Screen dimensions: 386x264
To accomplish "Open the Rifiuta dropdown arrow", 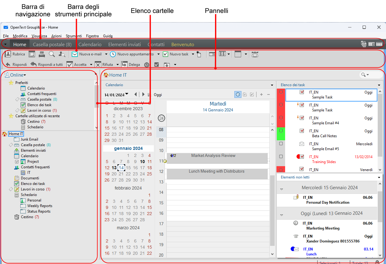I will tap(117, 65).
